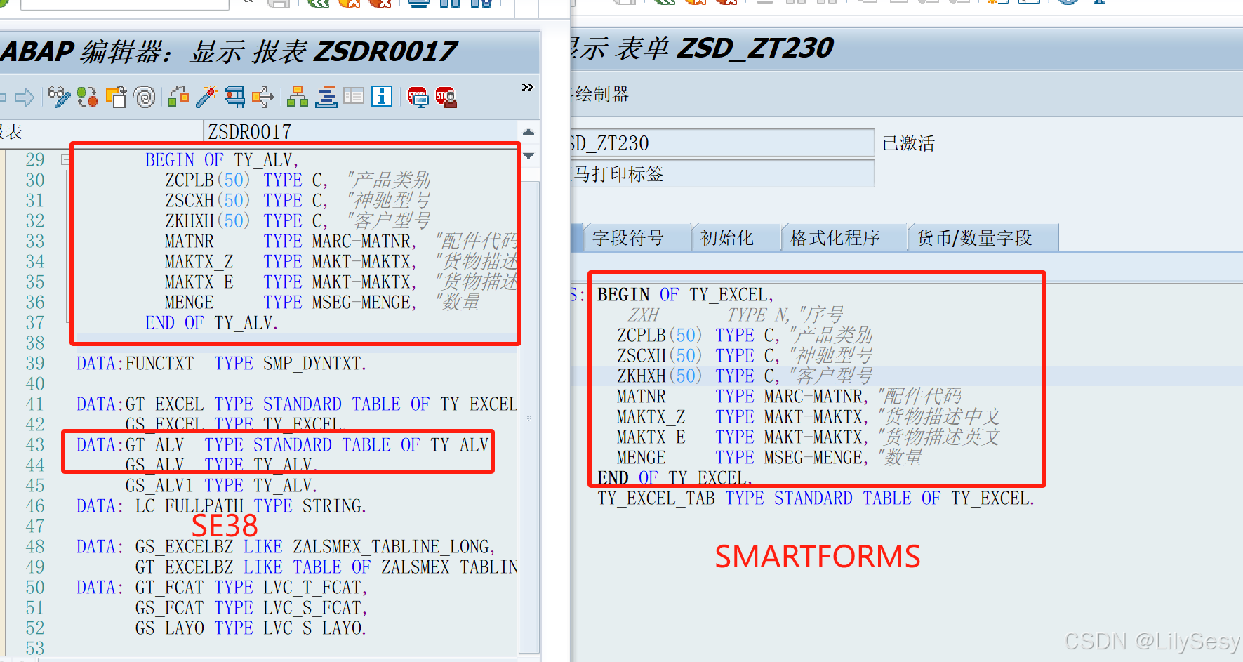Click the external breakpoint stop icon
This screenshot has width=1243, height=662.
pos(446,97)
